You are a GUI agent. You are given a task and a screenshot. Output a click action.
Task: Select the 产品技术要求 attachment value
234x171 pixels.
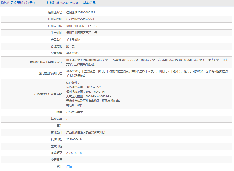pyautogui.click(x=74, y=112)
